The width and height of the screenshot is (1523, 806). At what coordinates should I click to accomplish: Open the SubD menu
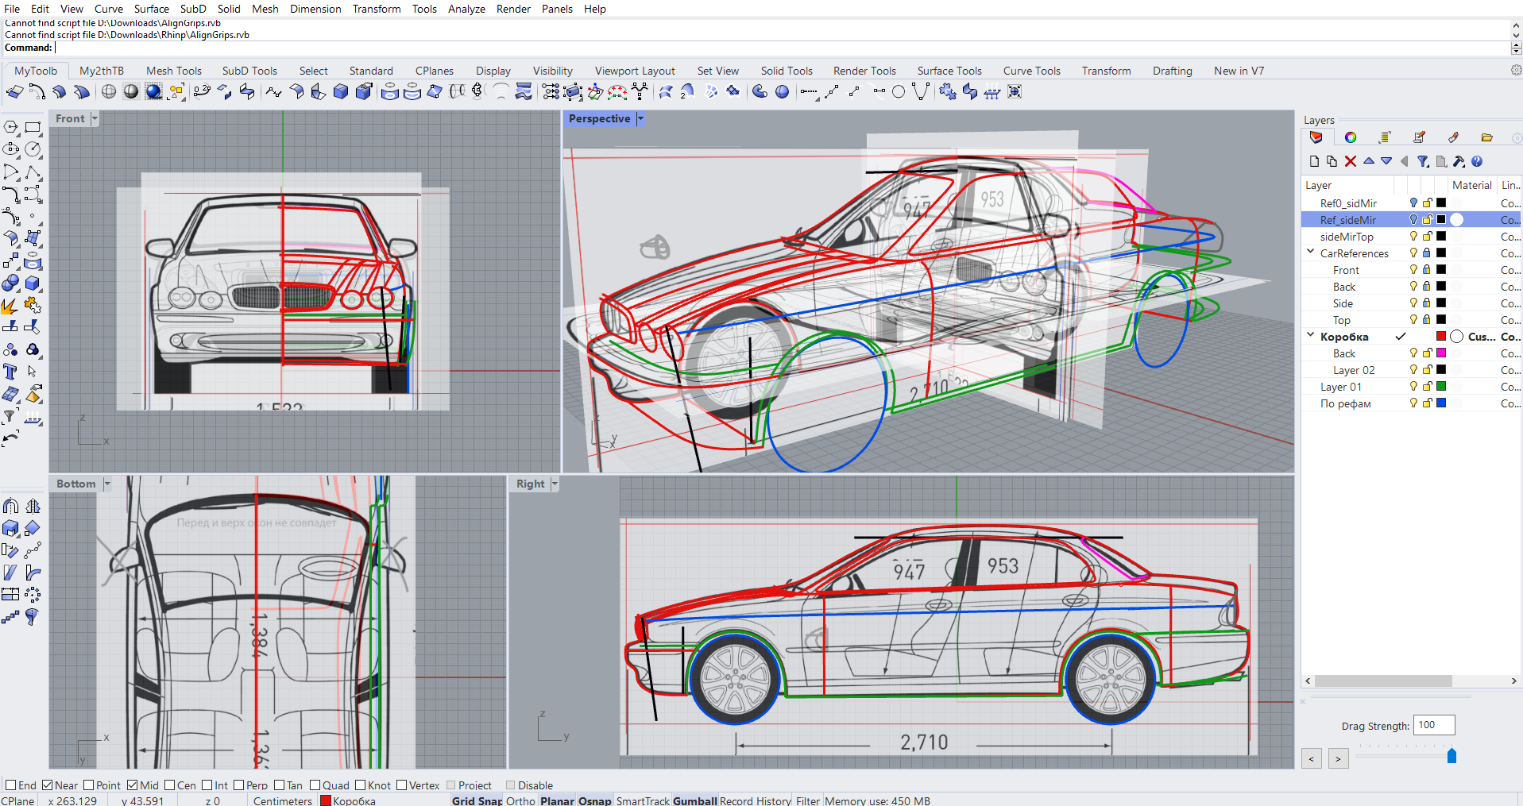(x=193, y=9)
